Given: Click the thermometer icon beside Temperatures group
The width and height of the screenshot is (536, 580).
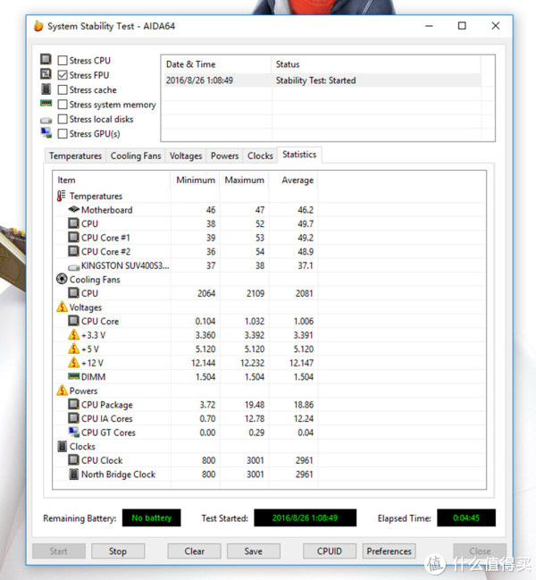Looking at the screenshot, I should [x=61, y=196].
